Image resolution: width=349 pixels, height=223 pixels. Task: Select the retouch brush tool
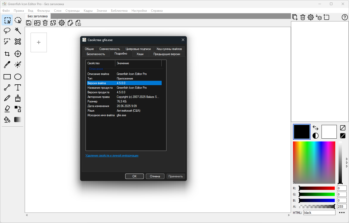[18, 64]
